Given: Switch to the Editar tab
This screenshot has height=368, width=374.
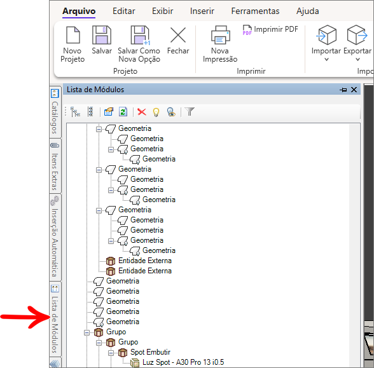Looking at the screenshot, I should (124, 11).
